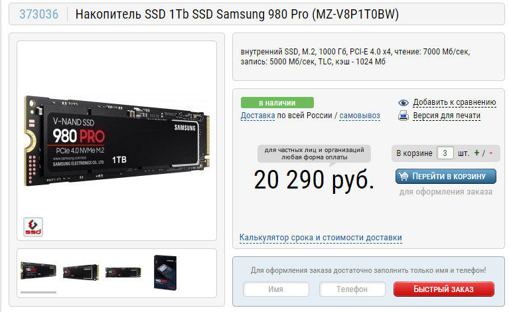This screenshot has width=509, height=312.
Task: Open Версия для печати link
Action: [447, 116]
